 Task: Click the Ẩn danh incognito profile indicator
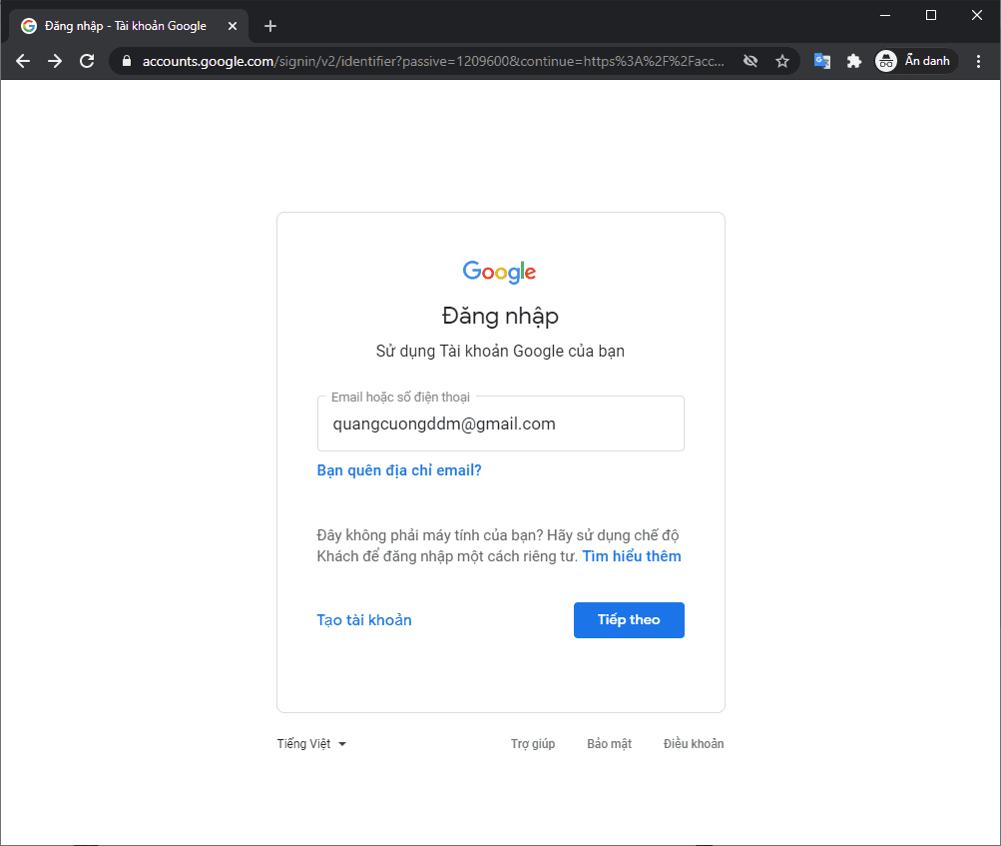click(915, 61)
